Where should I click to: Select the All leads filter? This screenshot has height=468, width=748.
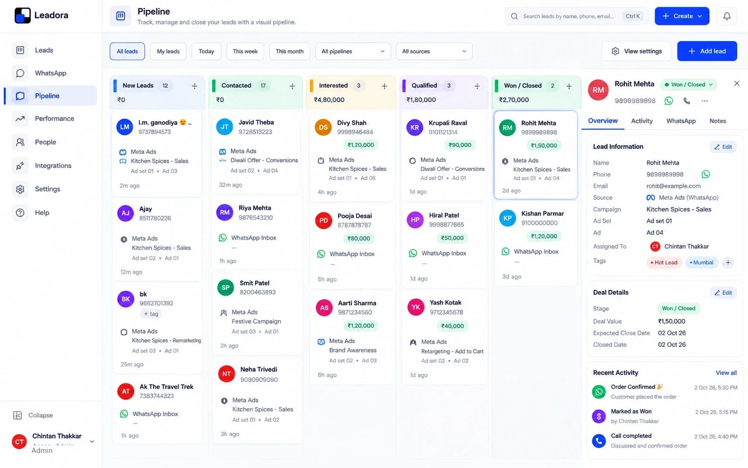click(x=127, y=51)
